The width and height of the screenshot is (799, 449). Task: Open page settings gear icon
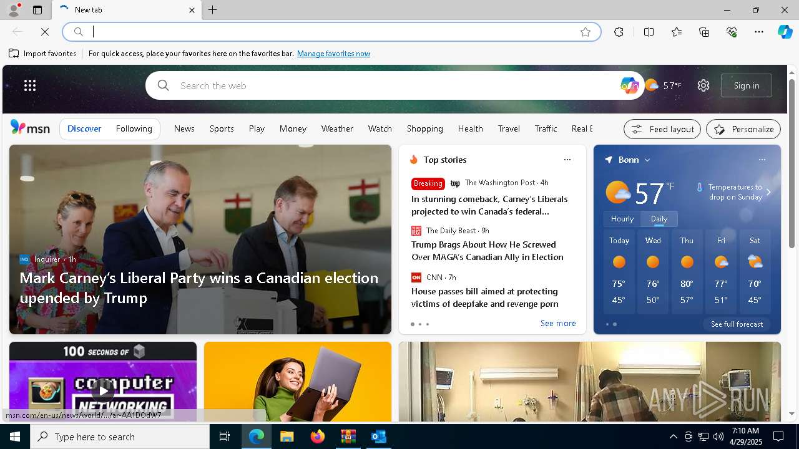[703, 85]
